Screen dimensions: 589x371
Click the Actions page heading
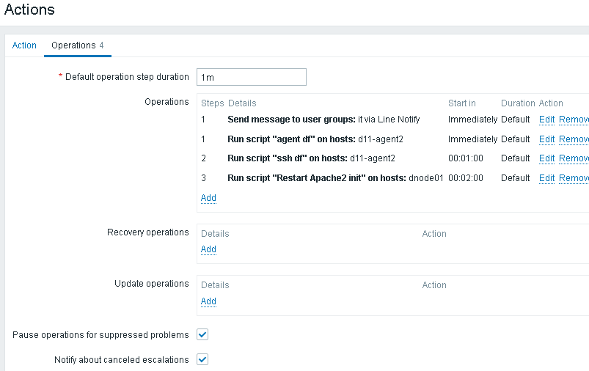(29, 10)
